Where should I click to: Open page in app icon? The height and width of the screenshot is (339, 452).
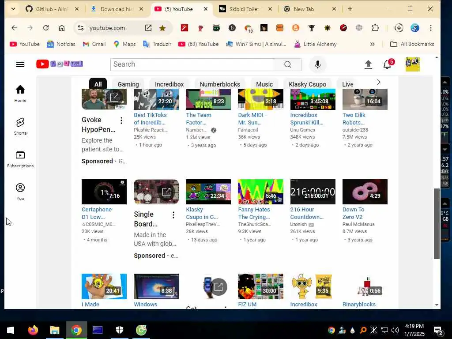pyautogui.click(x=148, y=28)
